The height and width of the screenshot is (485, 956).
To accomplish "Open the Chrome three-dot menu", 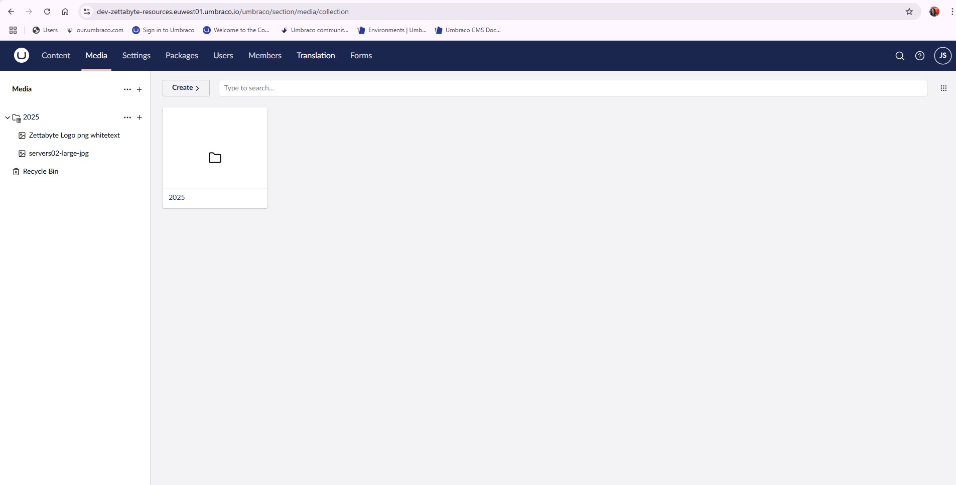I will pyautogui.click(x=951, y=12).
